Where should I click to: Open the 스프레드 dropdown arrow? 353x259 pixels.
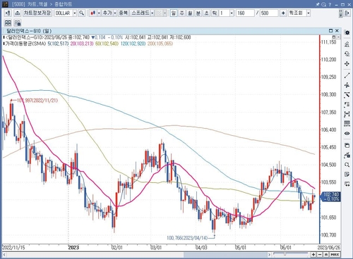pyautogui.click(x=152, y=13)
